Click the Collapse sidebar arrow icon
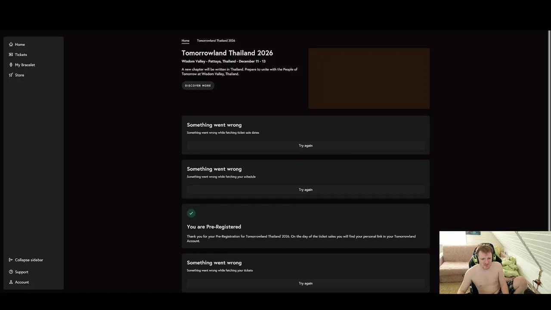Screen dimensions: 551x310 11,260
